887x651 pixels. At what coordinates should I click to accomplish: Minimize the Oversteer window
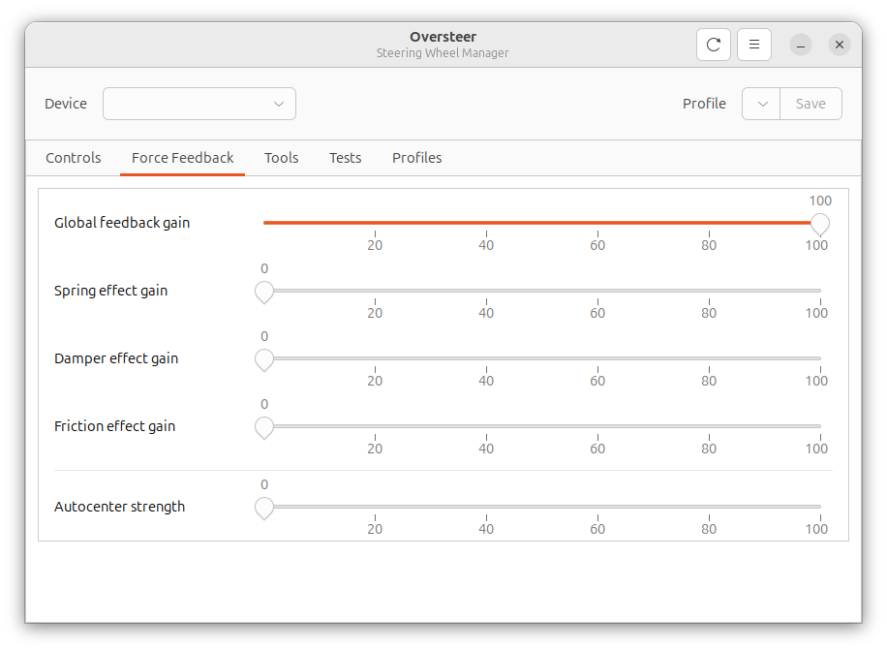[x=801, y=45]
